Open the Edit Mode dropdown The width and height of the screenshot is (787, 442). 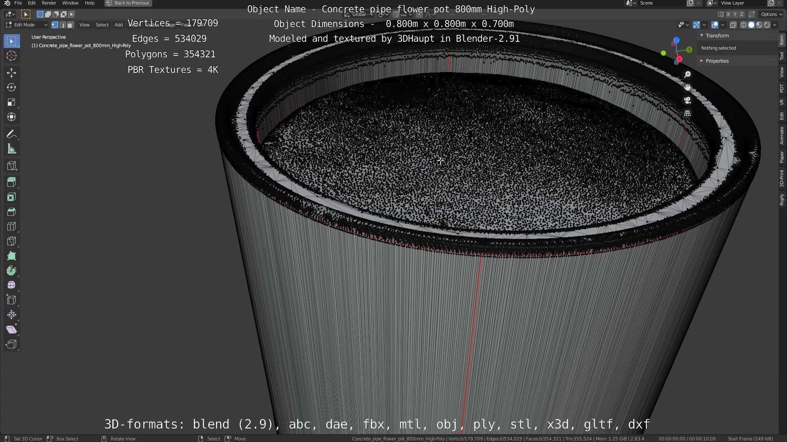coord(26,25)
